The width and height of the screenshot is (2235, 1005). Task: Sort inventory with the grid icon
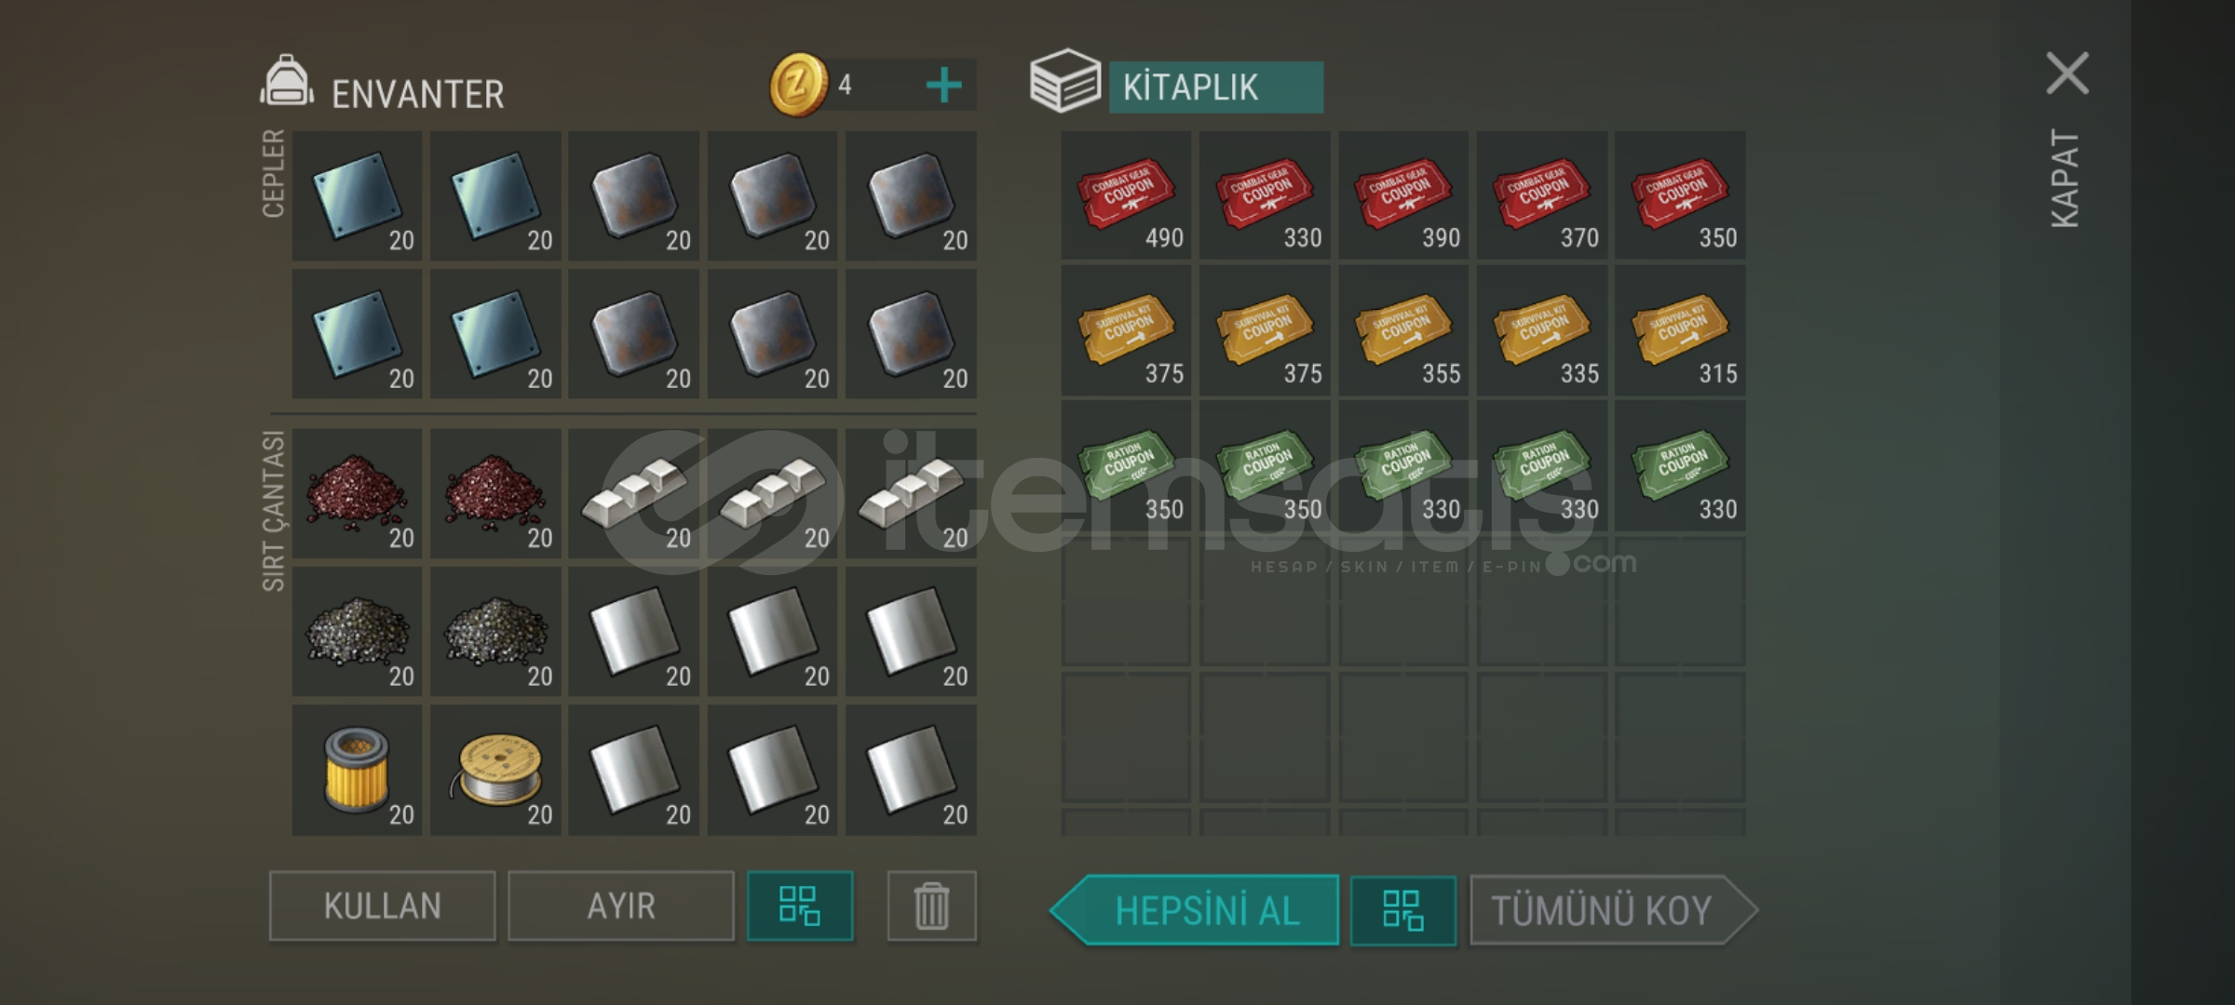[800, 906]
